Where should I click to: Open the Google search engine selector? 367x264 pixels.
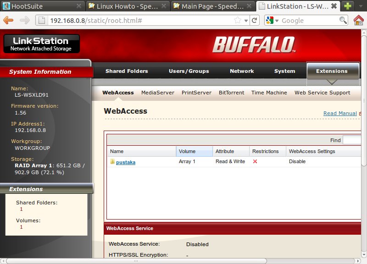[272, 20]
